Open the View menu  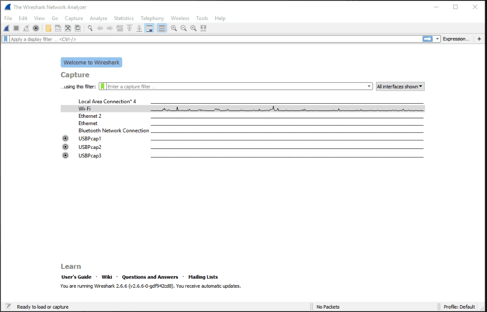point(39,18)
